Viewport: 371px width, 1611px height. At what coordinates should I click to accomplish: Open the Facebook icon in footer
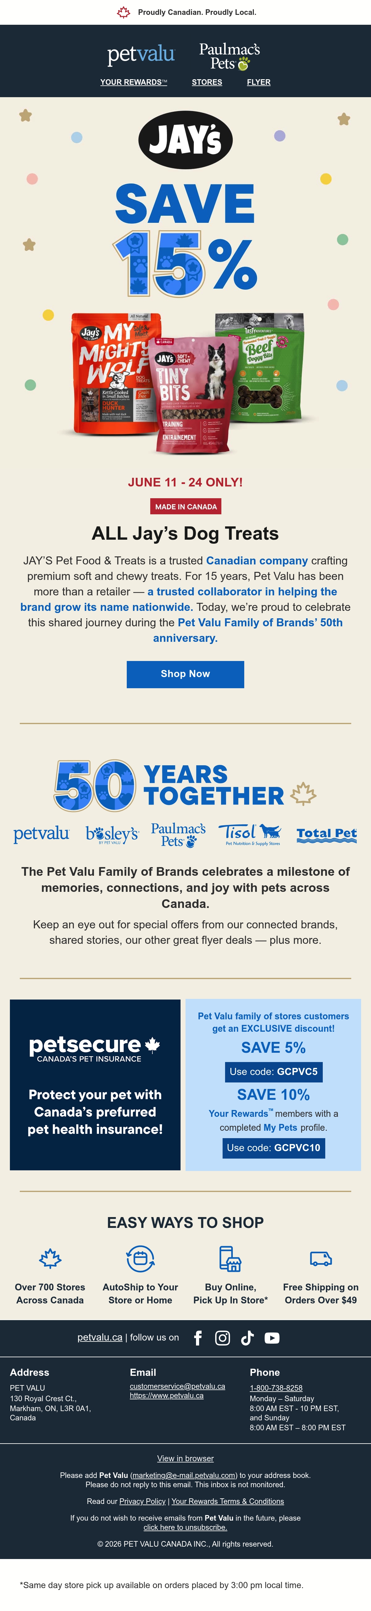pos(198,1338)
